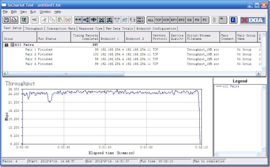Open the Help menu
Screen dimensions: 270x167
(58, 12)
